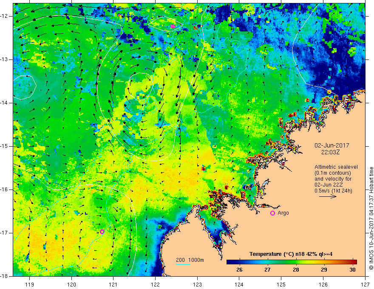Click the '30' color bar label

[x=352, y=270]
